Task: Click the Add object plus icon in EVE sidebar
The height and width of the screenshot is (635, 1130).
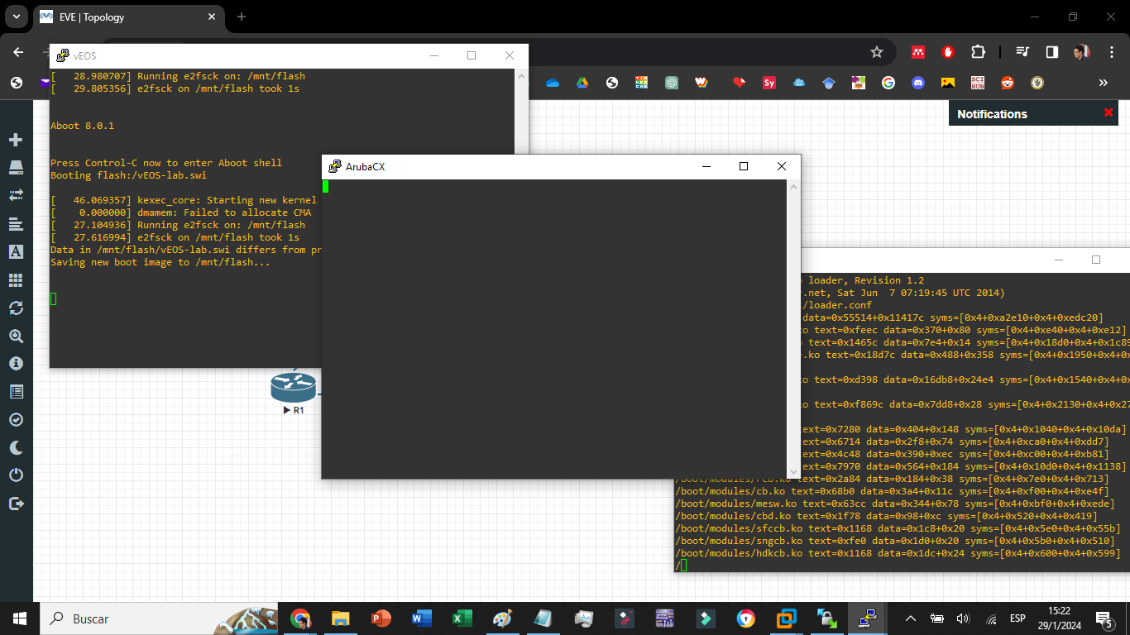Action: pyautogui.click(x=16, y=140)
